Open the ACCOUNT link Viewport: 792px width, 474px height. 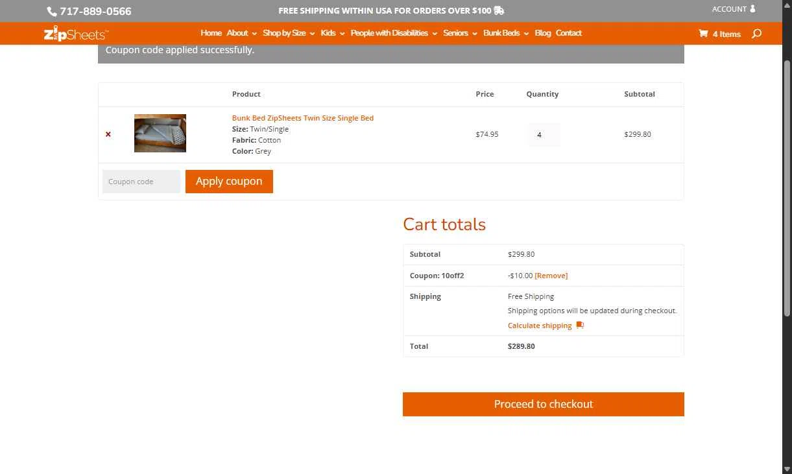coord(729,9)
